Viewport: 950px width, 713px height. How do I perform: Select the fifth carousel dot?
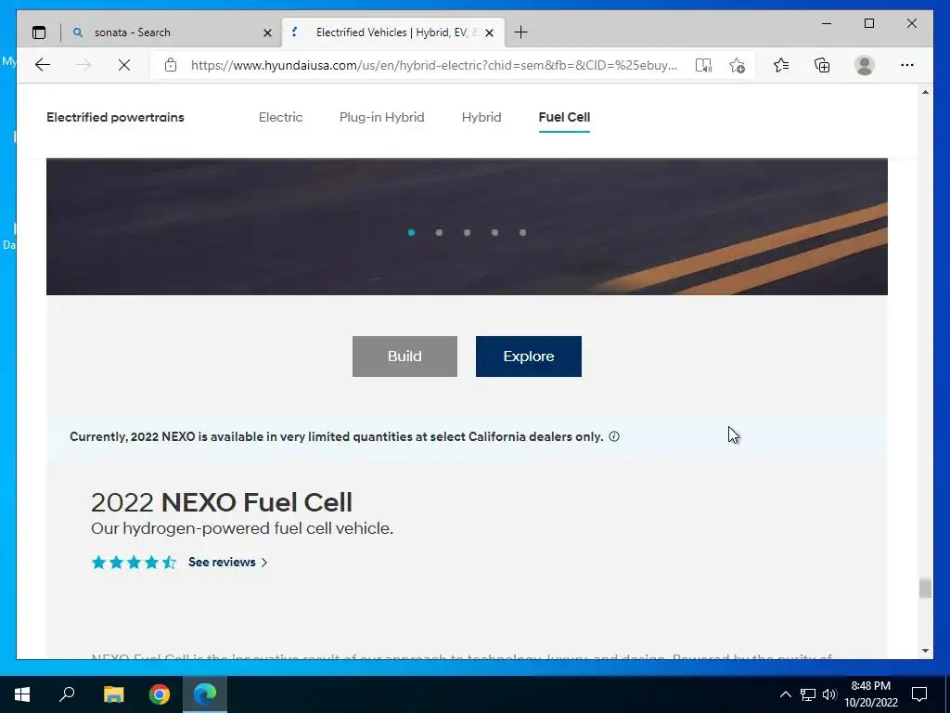(x=523, y=232)
